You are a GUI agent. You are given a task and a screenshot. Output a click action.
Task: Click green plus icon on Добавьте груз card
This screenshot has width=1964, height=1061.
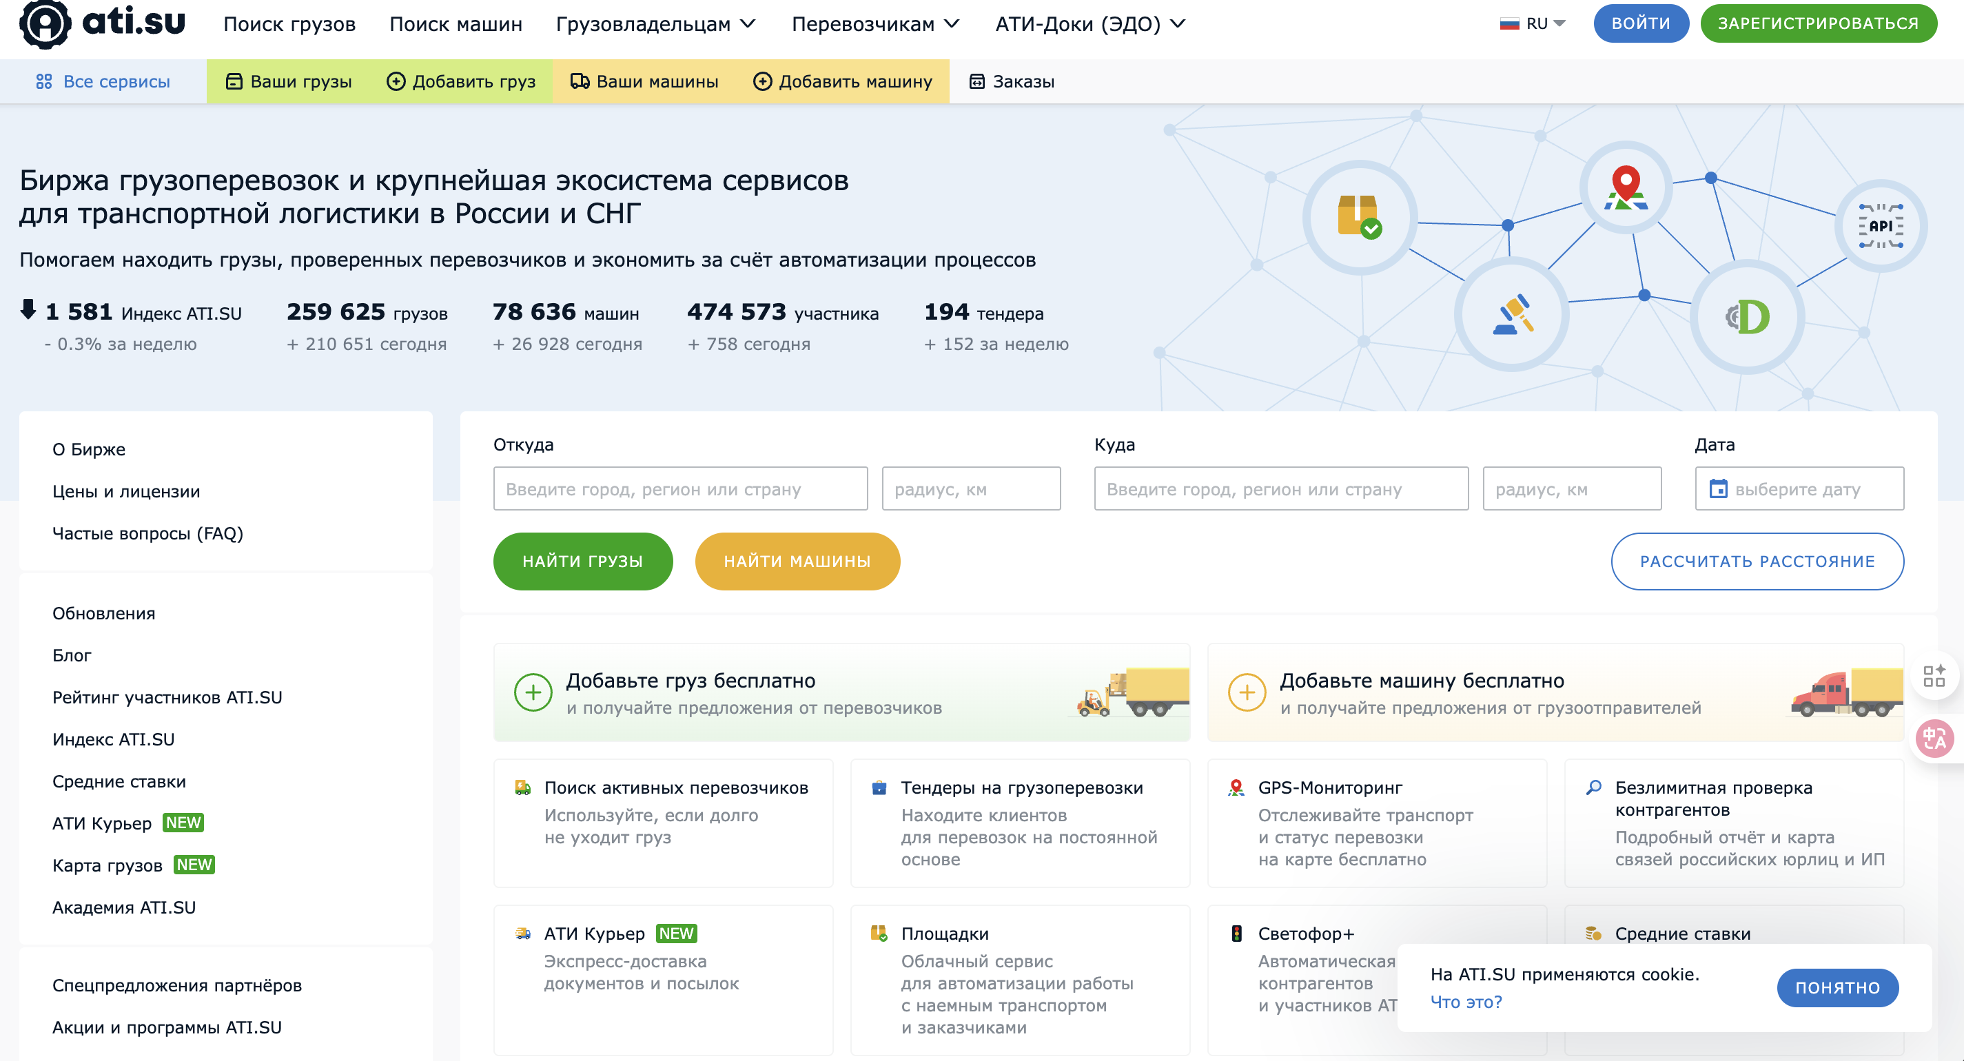(x=533, y=692)
